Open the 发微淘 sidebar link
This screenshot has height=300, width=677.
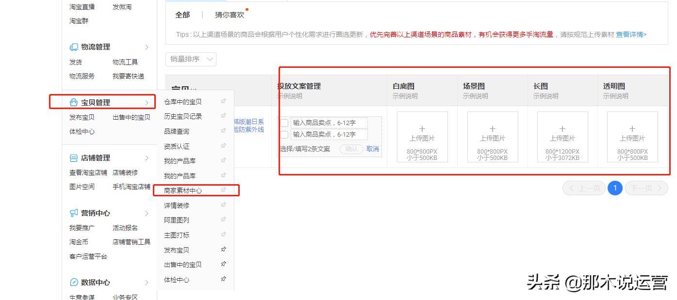pos(122,7)
